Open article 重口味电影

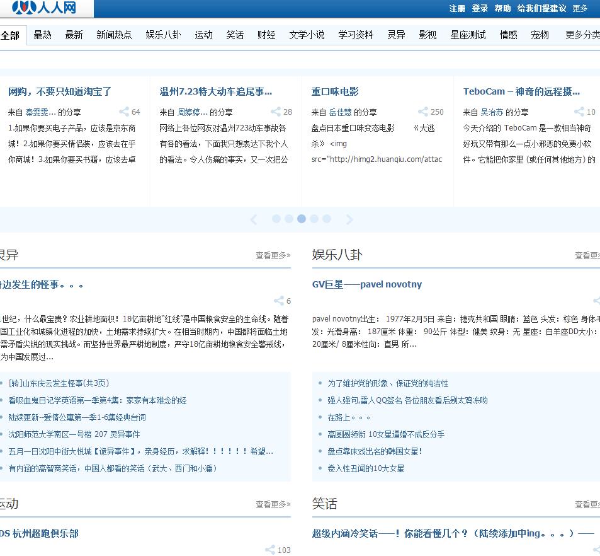335,91
